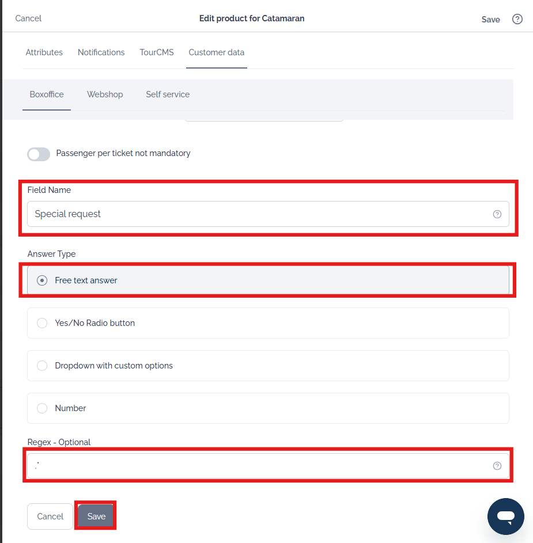The height and width of the screenshot is (543, 533).
Task: Switch to the Attributes tab
Action: pyautogui.click(x=44, y=52)
